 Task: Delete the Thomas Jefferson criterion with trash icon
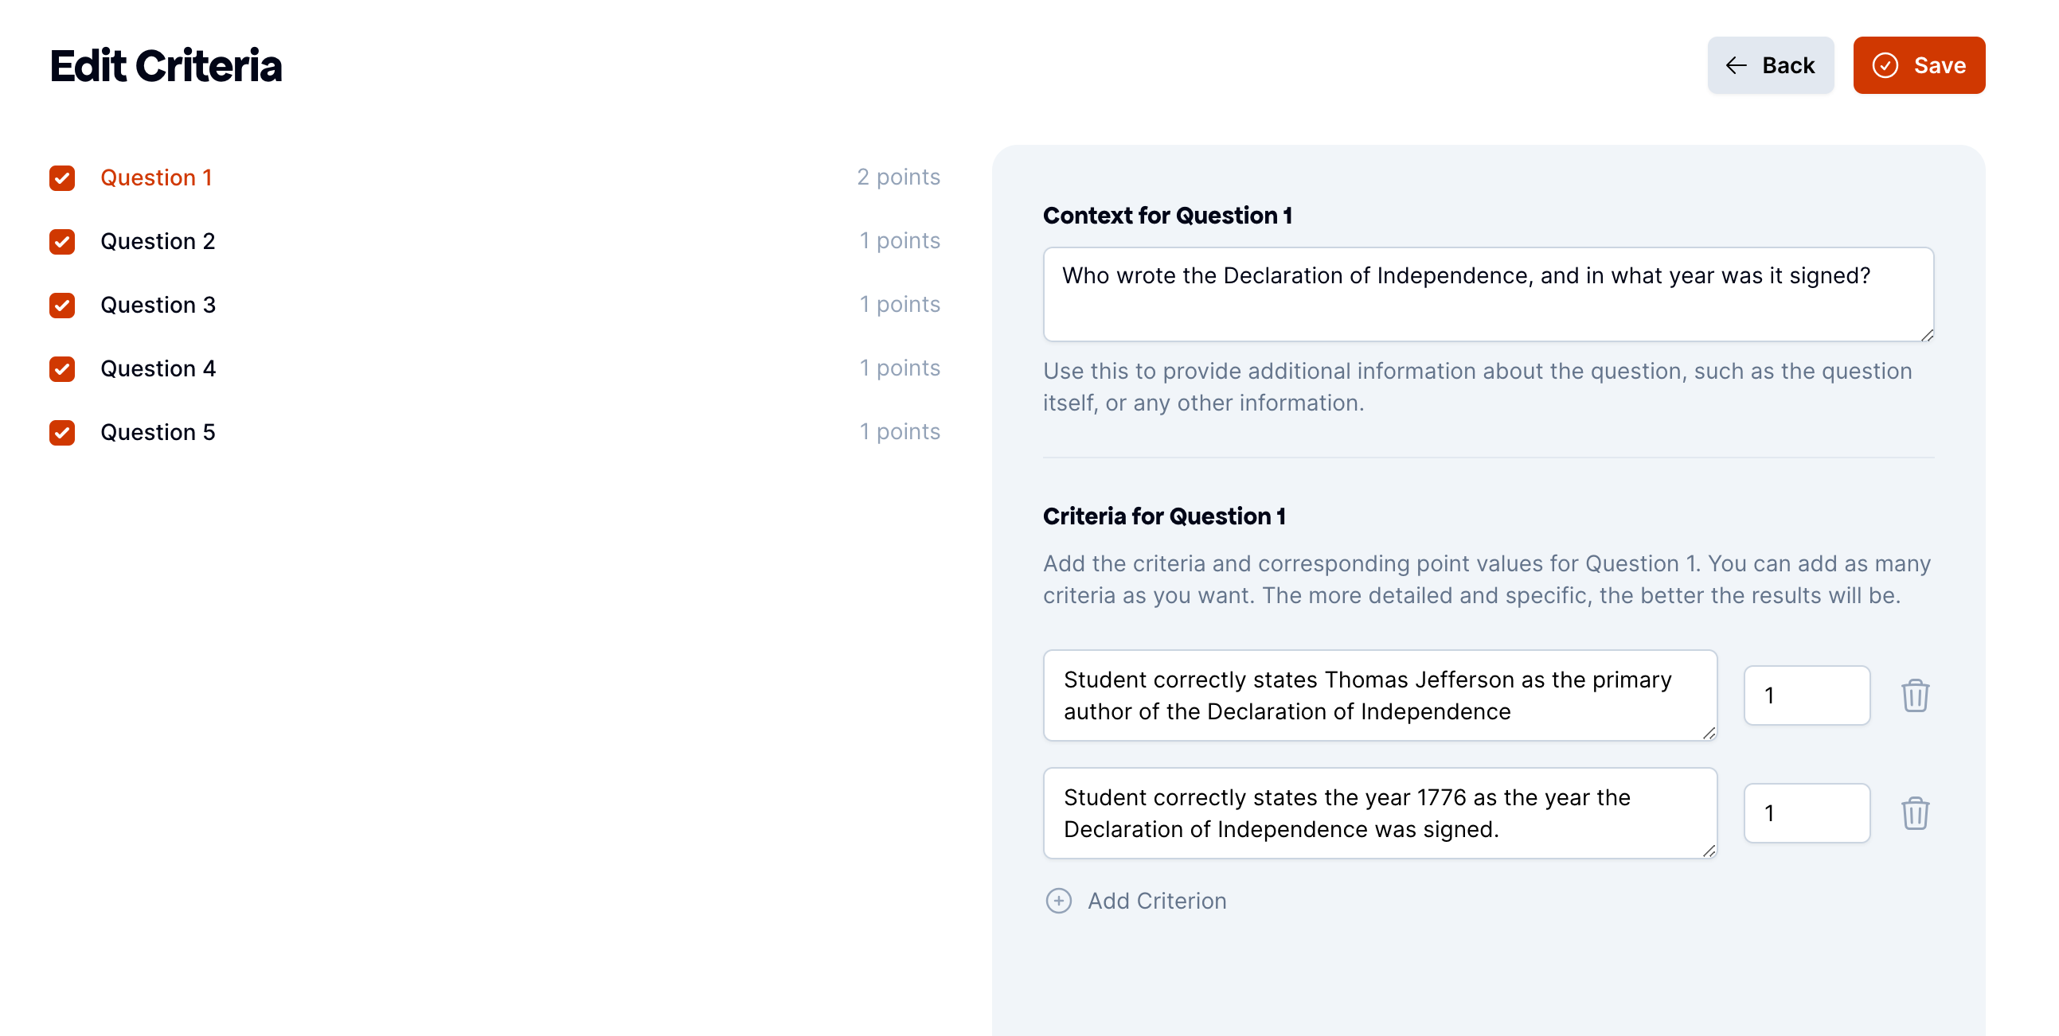pos(1914,695)
